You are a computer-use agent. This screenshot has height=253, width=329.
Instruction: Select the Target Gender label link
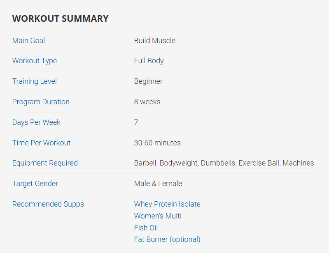35,184
